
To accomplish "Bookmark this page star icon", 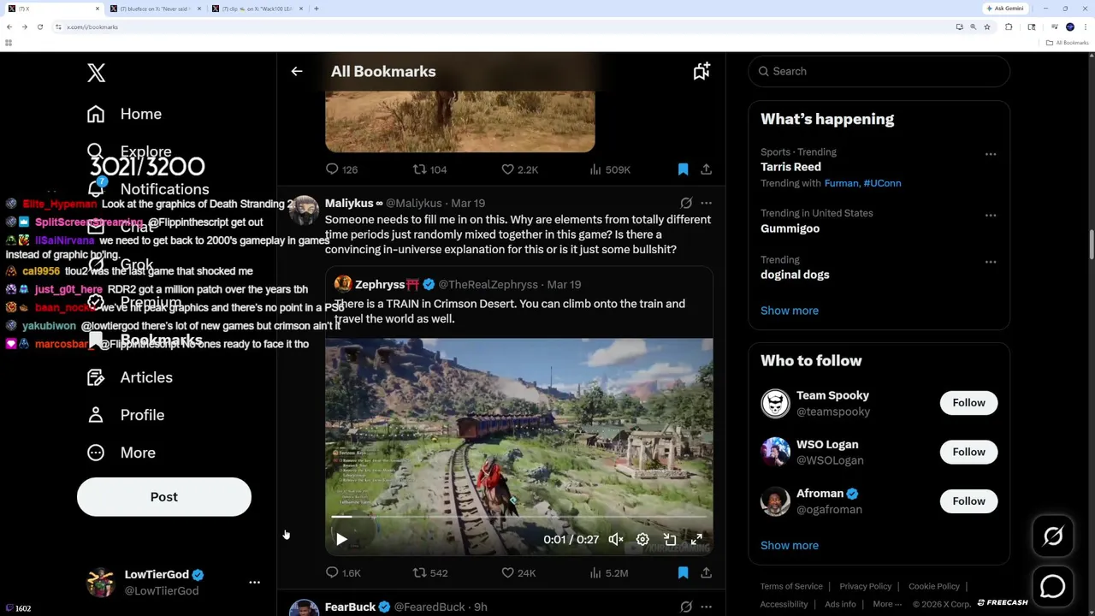I will click(986, 27).
